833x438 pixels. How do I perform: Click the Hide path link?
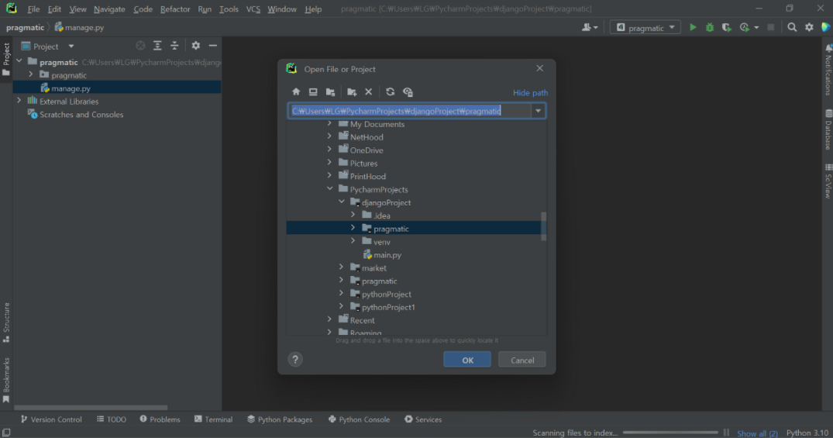coord(530,92)
